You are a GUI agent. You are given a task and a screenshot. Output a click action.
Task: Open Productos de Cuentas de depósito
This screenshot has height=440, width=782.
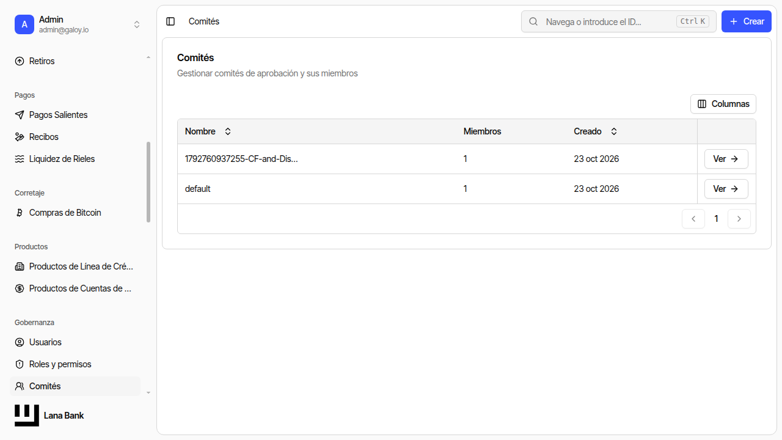coord(75,288)
